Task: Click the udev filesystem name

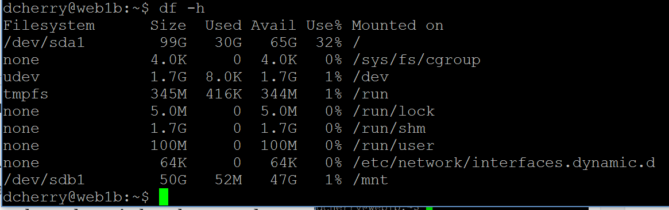Action: (x=21, y=77)
